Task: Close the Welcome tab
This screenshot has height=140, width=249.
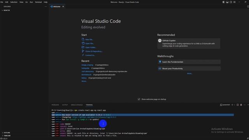Action: coord(63,7)
